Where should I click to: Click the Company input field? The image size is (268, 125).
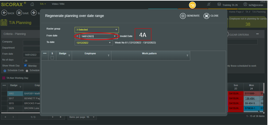(32, 43)
